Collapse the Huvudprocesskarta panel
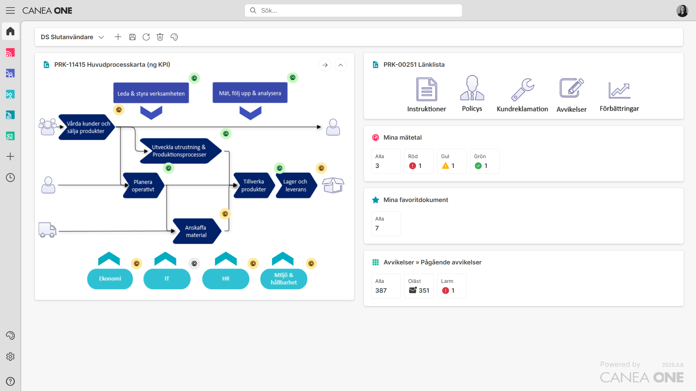The image size is (696, 391). point(340,65)
